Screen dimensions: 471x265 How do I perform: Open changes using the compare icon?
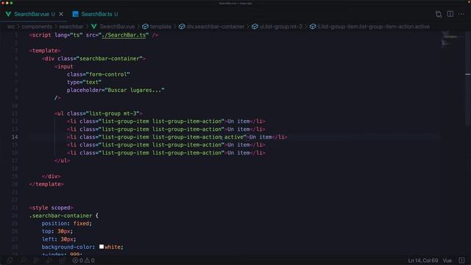coord(439,14)
